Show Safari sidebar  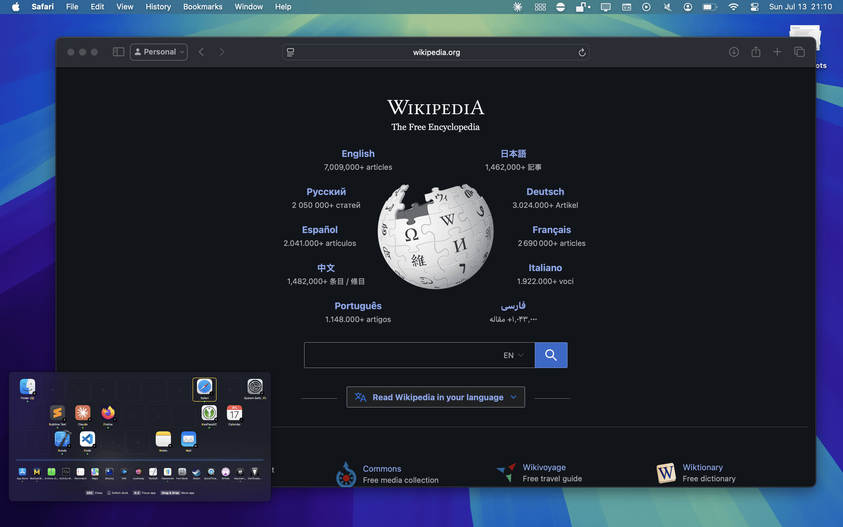point(119,52)
